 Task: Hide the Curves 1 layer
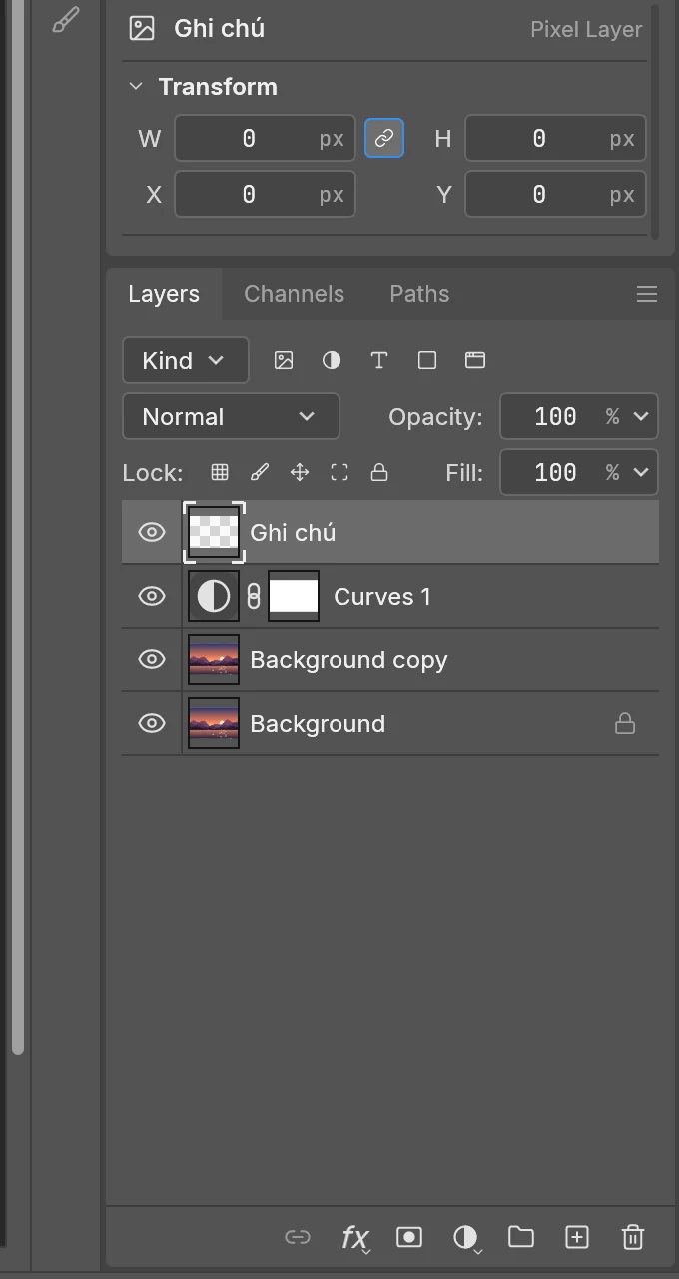152,596
